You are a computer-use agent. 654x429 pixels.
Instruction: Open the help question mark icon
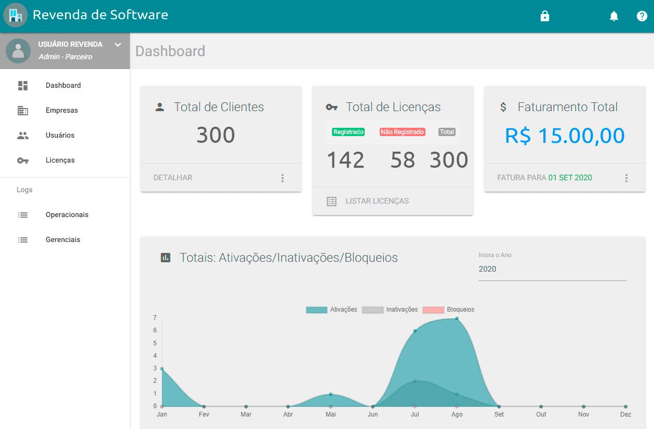pos(642,16)
